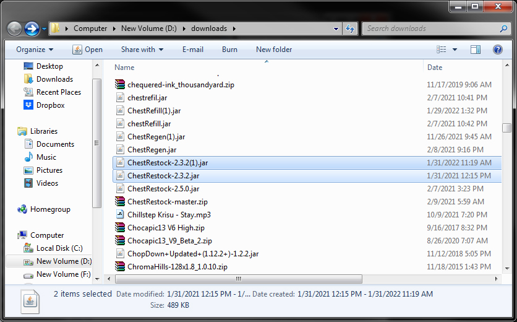The height and width of the screenshot is (322, 517).
Task: Click date 11/18/2015 1:43 PM cell
Action: coord(459,267)
